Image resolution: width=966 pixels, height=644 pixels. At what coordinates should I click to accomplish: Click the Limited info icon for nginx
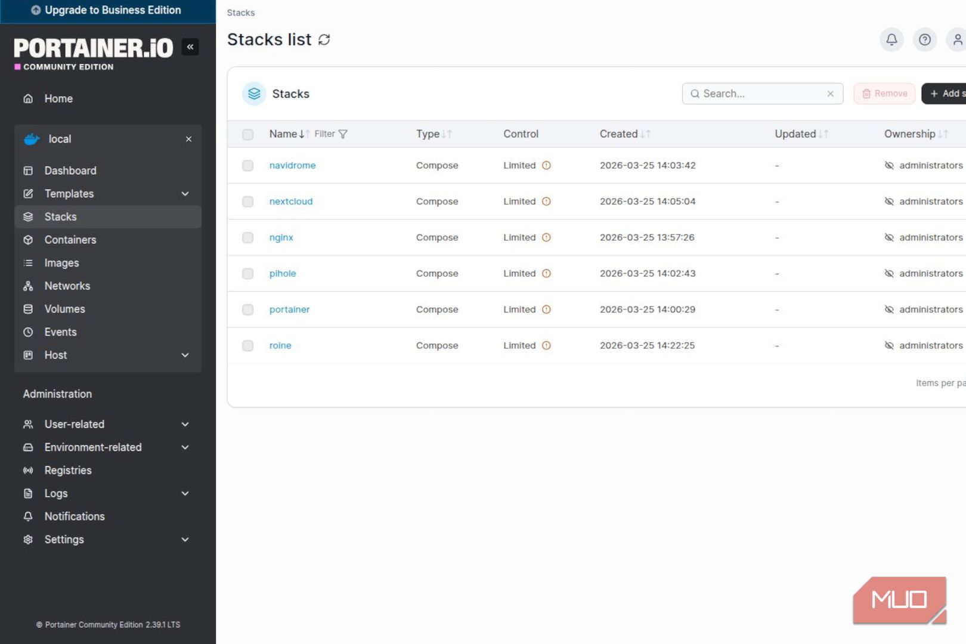(x=546, y=237)
